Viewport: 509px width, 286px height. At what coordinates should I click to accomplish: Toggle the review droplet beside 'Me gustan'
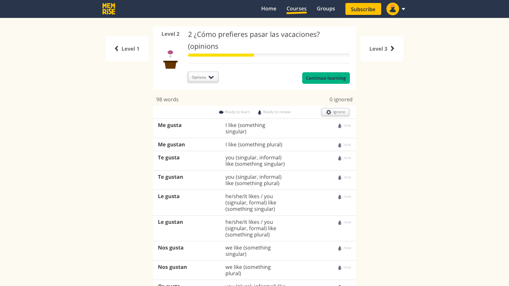point(339,145)
